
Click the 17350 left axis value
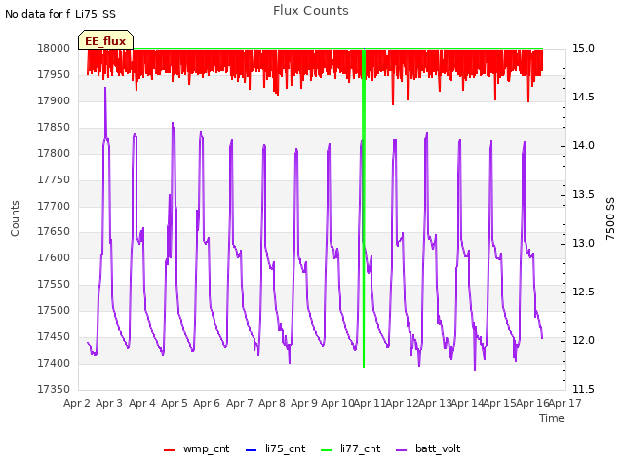[54, 389]
